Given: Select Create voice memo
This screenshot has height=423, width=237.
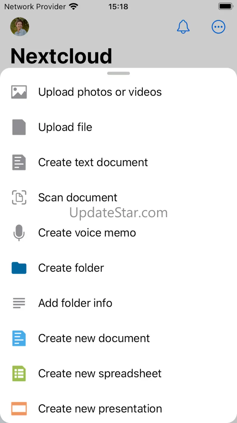Looking at the screenshot, I should click(118, 233).
